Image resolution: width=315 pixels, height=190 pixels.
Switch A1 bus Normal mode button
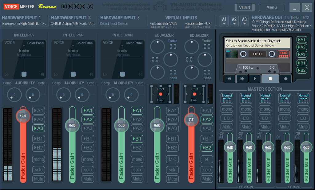tap(227, 98)
